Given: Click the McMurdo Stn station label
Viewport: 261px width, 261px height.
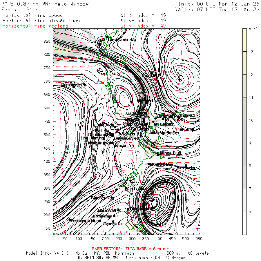Looking at the screenshot, I should coord(166,133).
